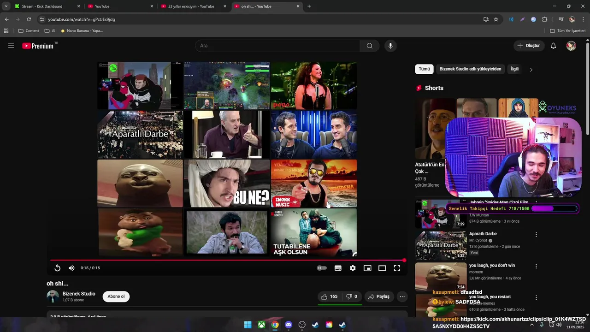
Task: Reload the page
Action: 29,19
